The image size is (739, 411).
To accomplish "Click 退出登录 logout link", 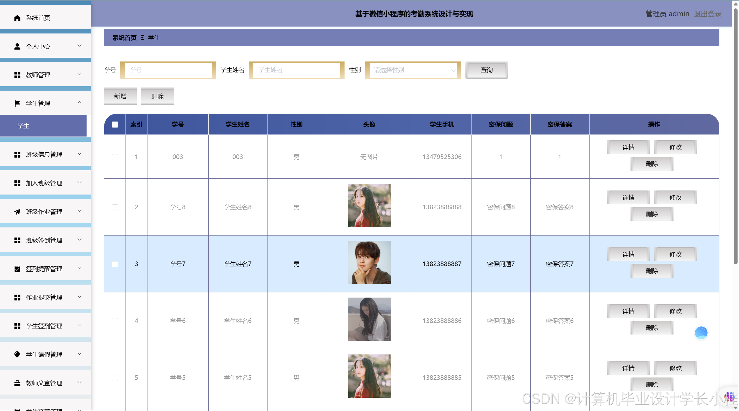I will pos(707,14).
